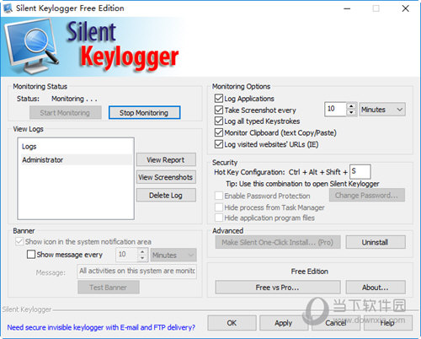421x339 pixels.
Task: Click Change Password button
Action: point(366,196)
